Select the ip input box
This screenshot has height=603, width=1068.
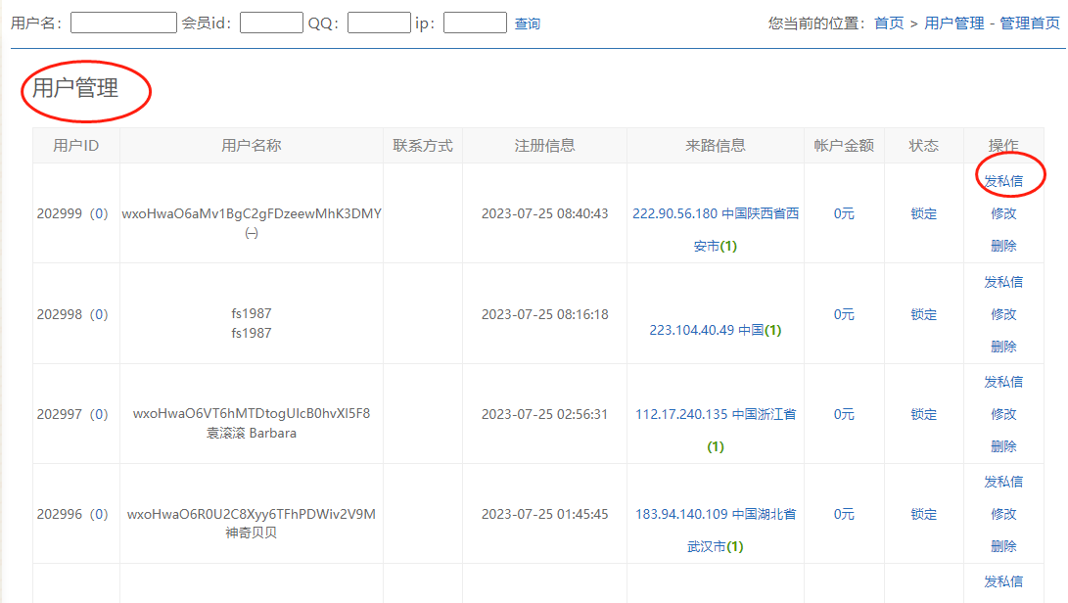(x=475, y=23)
